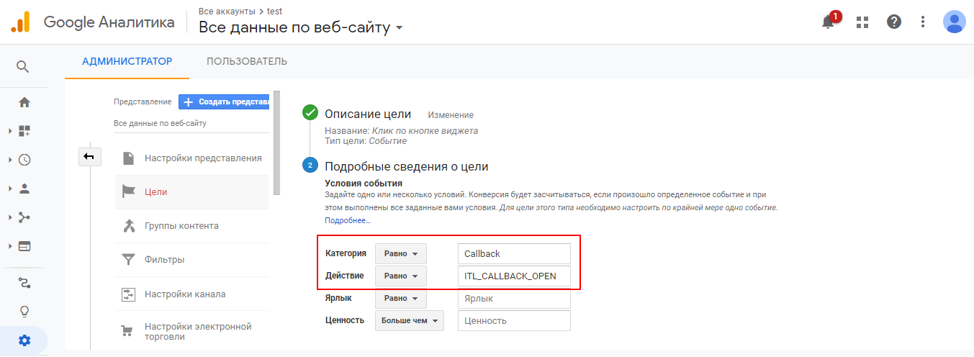Follow the 'Подробнее…' link
This screenshot has height=357, width=974.
coord(347,220)
